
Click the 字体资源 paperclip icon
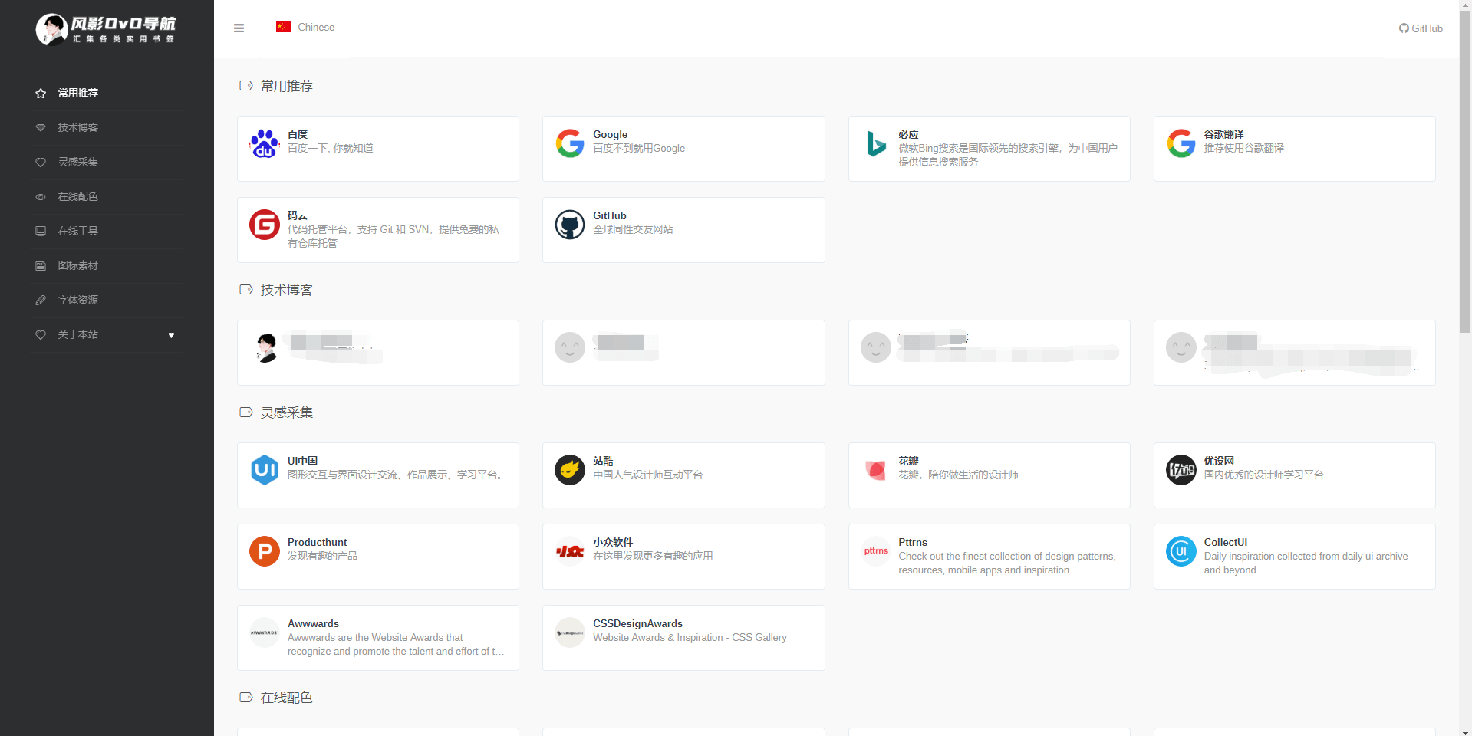39,300
